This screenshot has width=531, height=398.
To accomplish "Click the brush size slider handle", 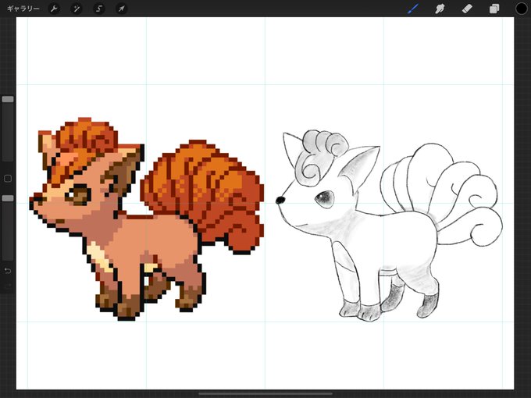I will pos(8,99).
